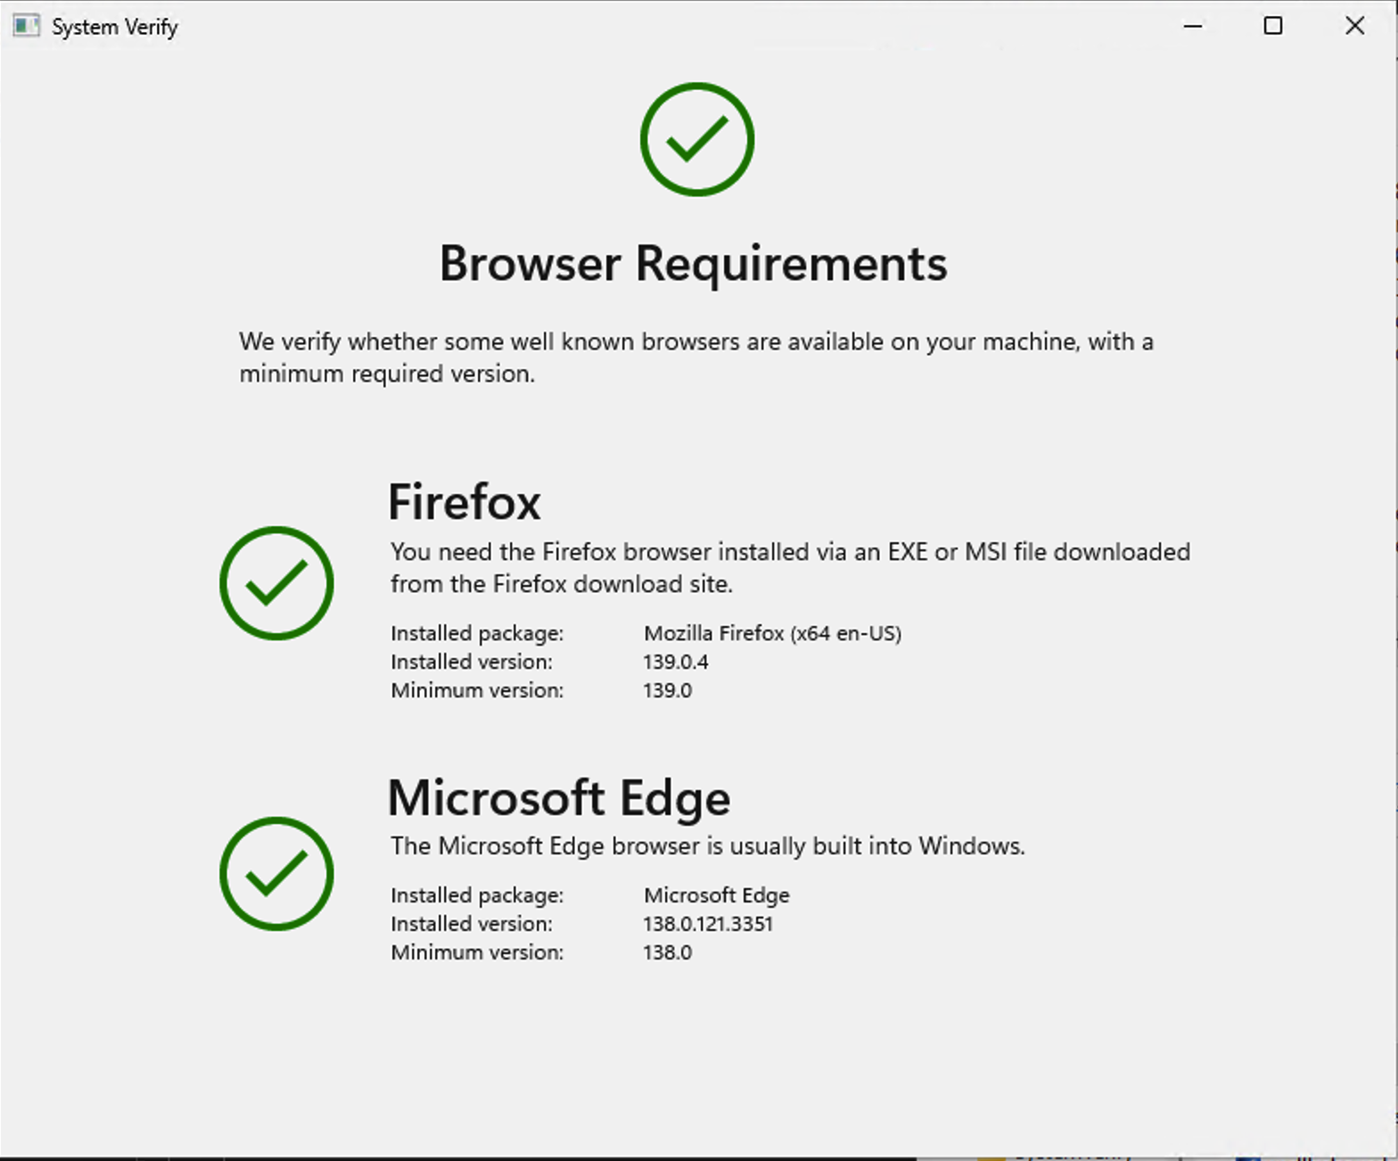Screen dimensions: 1398x1161
Task: Click the Microsoft Edge section heading
Action: (x=559, y=798)
